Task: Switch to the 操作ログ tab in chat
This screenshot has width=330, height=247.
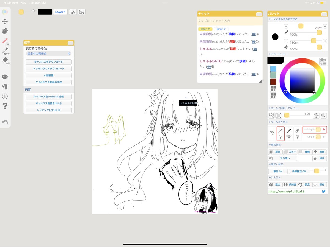Action: coord(221,29)
